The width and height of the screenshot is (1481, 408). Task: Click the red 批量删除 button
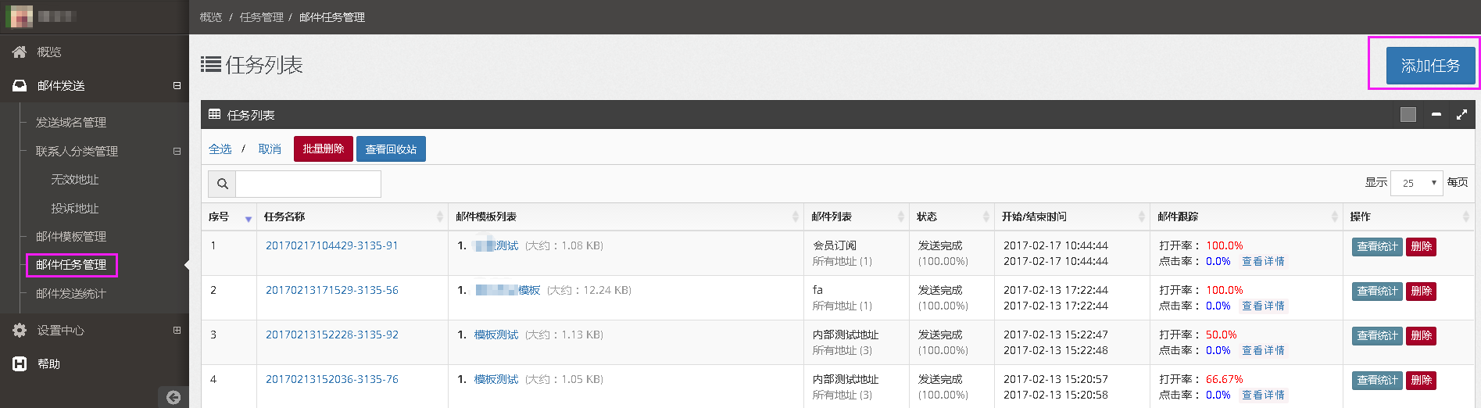tap(323, 149)
